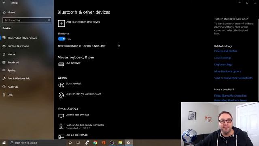Select USB 2.0 BILLBOARD device
The height and width of the screenshot is (146, 259).
point(77,135)
